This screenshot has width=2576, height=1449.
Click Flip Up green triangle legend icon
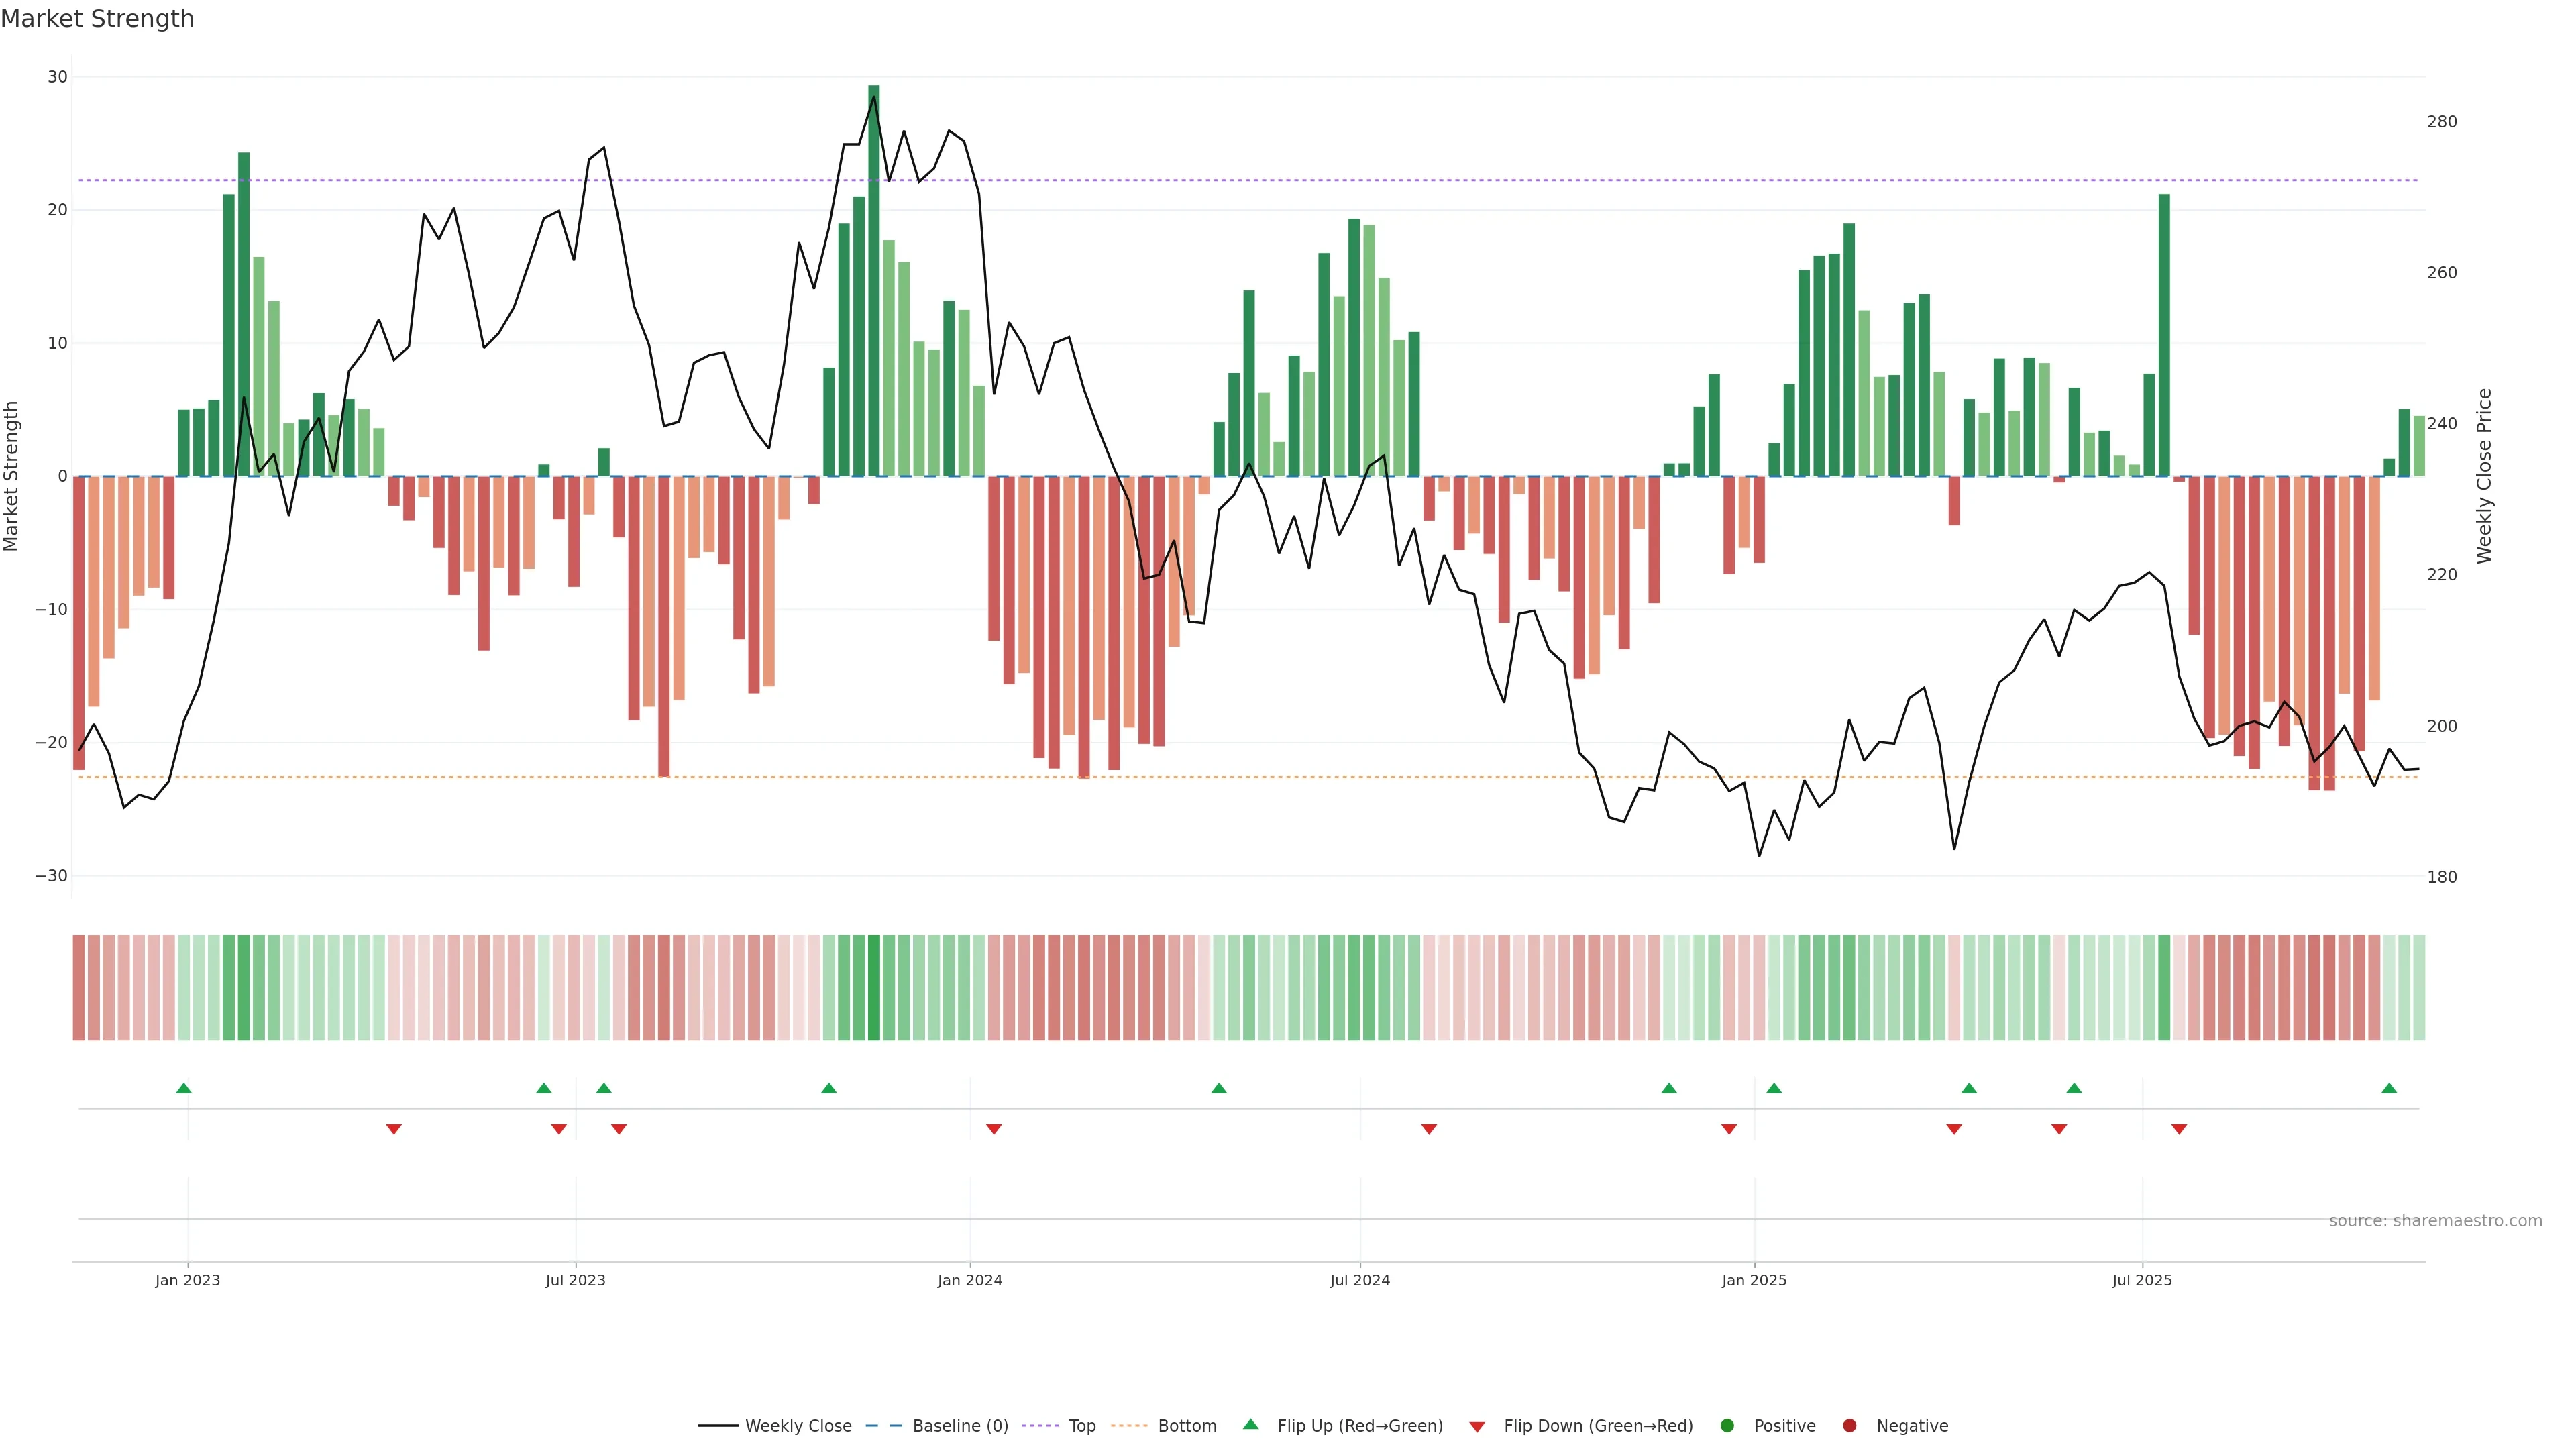click(x=1250, y=1425)
